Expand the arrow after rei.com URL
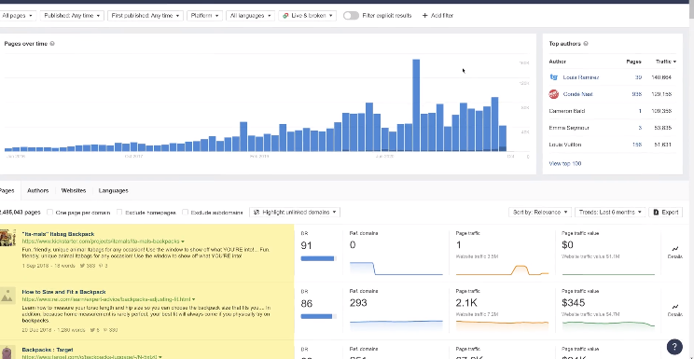 [193, 299]
